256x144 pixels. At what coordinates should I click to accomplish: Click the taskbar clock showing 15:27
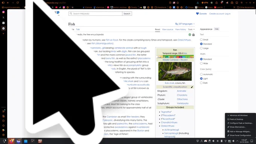point(244,141)
